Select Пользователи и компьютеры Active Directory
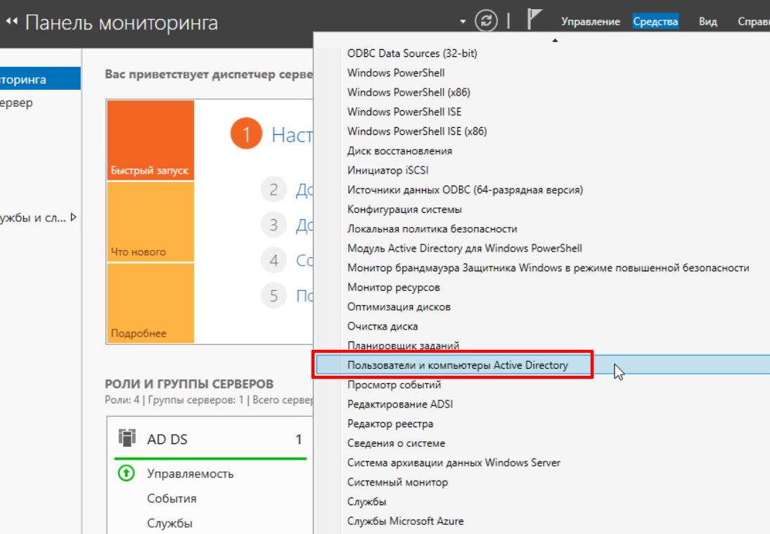Viewport: 770px width, 534px height. 457,365
